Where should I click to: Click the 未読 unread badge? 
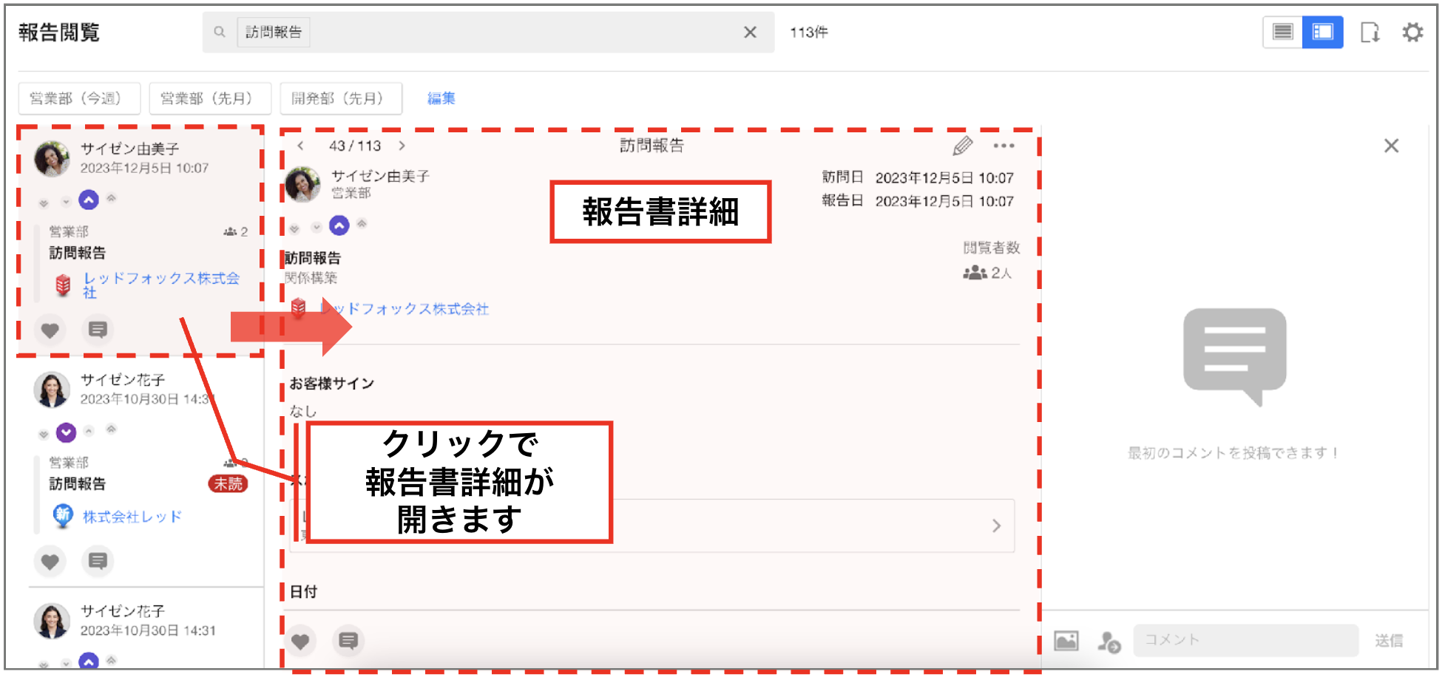[228, 484]
